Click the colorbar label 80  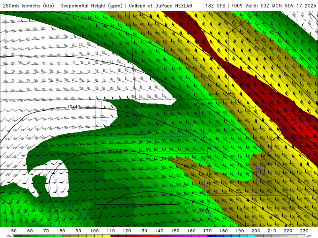click(x=62, y=231)
